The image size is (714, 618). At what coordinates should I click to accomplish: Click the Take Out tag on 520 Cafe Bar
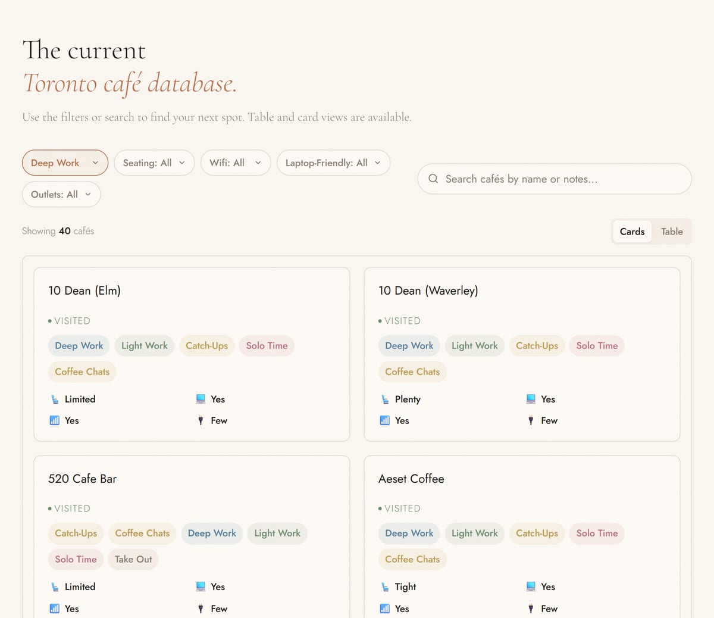133,559
